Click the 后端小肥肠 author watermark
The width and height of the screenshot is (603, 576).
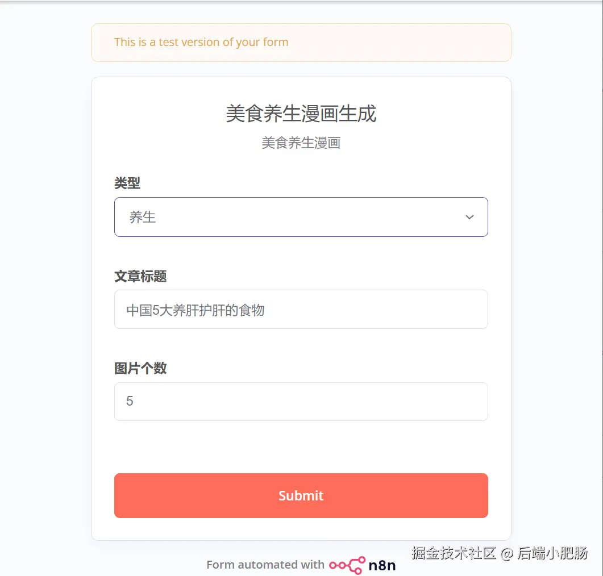552,553
